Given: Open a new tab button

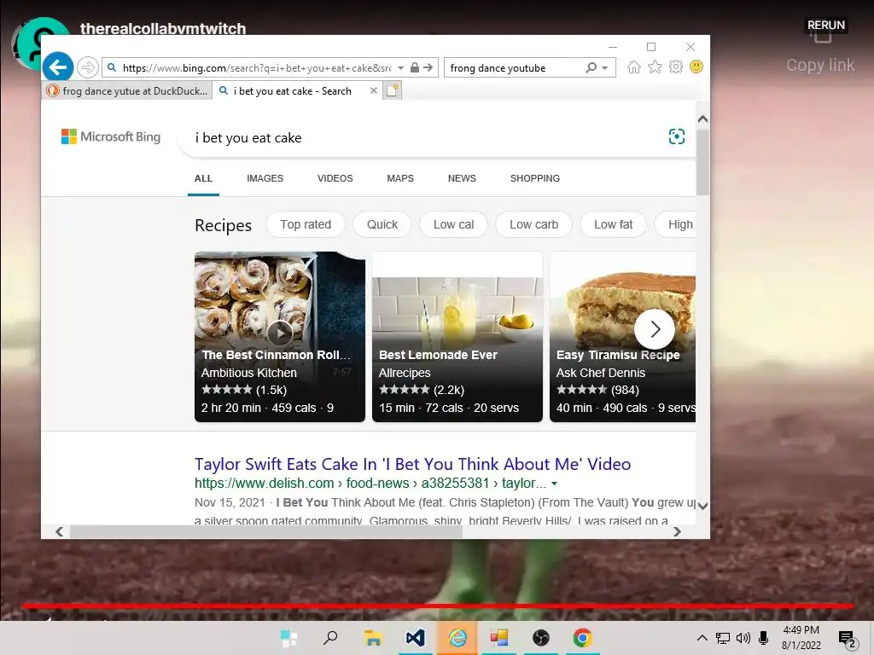Looking at the screenshot, I should click(393, 90).
